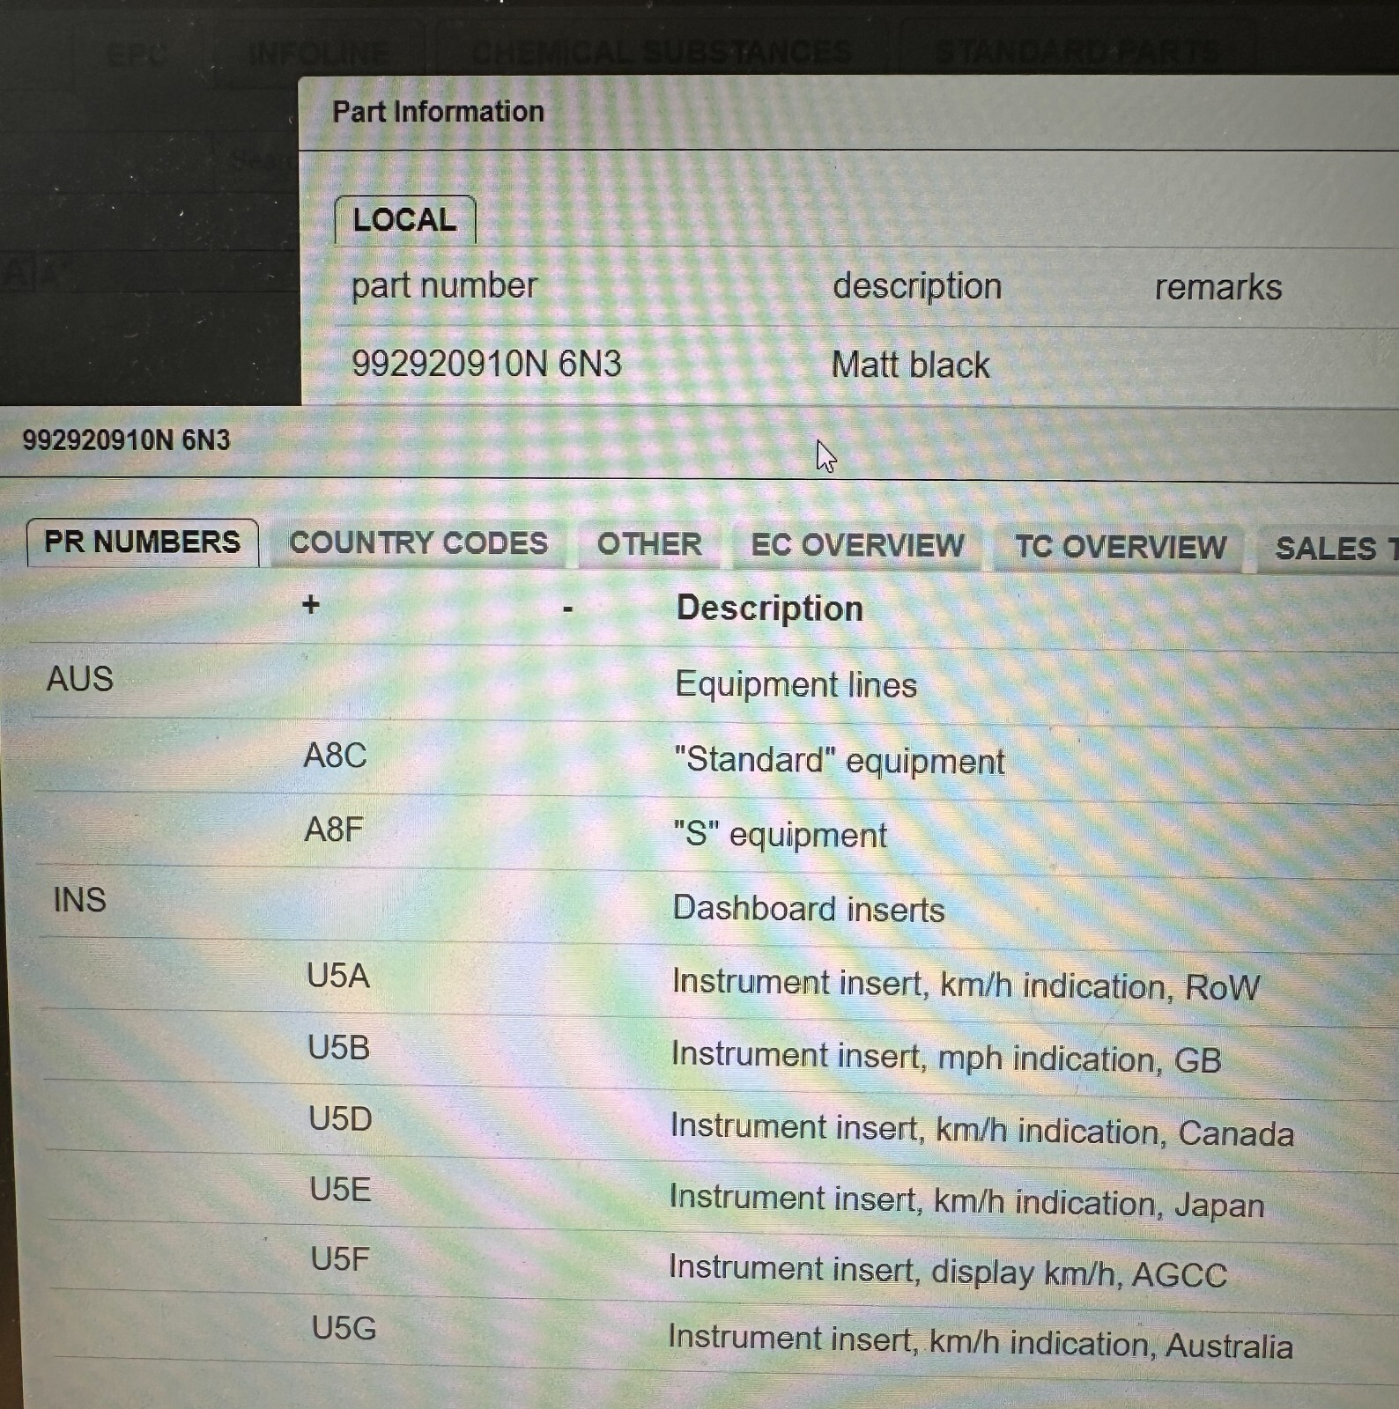
Task: Click part number 992920910N 6N3 row
Action: (x=486, y=364)
